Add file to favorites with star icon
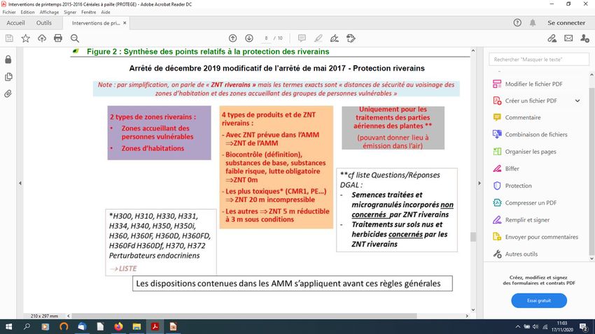This screenshot has height=334, width=595. (x=25, y=38)
